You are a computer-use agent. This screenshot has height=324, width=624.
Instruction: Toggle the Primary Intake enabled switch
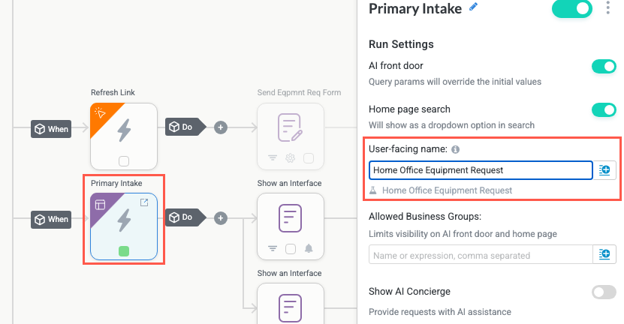click(x=572, y=9)
